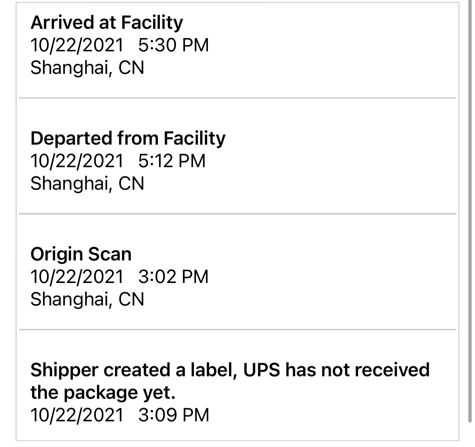Click the 3:09 PM timestamp
The width and height of the screenshot is (475, 447).
pyautogui.click(x=174, y=415)
